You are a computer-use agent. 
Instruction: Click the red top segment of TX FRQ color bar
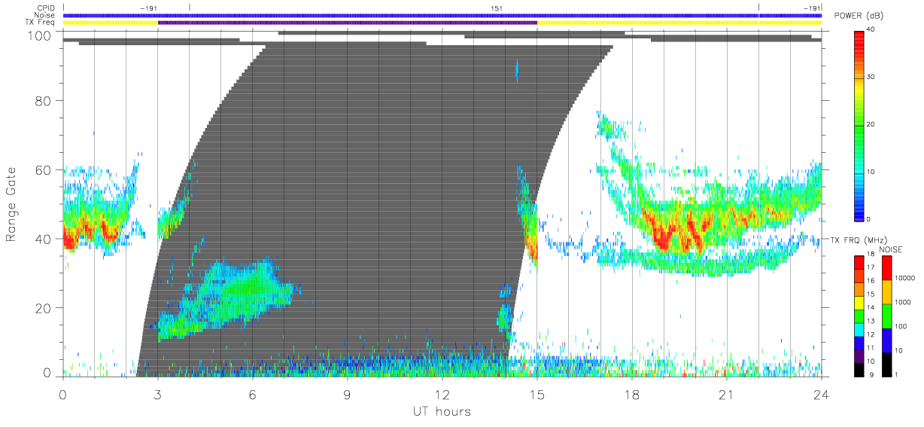859,262
